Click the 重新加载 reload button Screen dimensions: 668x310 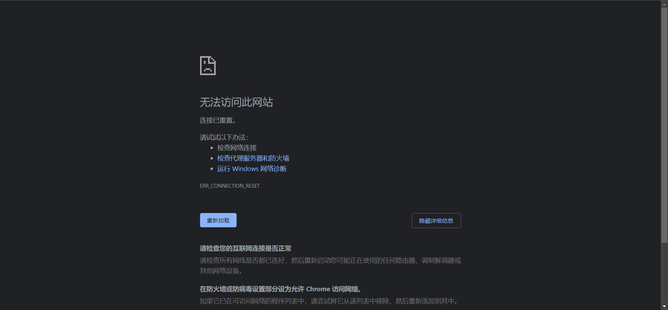click(218, 220)
